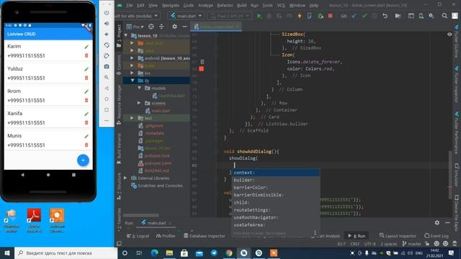Open the Event Log

coord(437,236)
